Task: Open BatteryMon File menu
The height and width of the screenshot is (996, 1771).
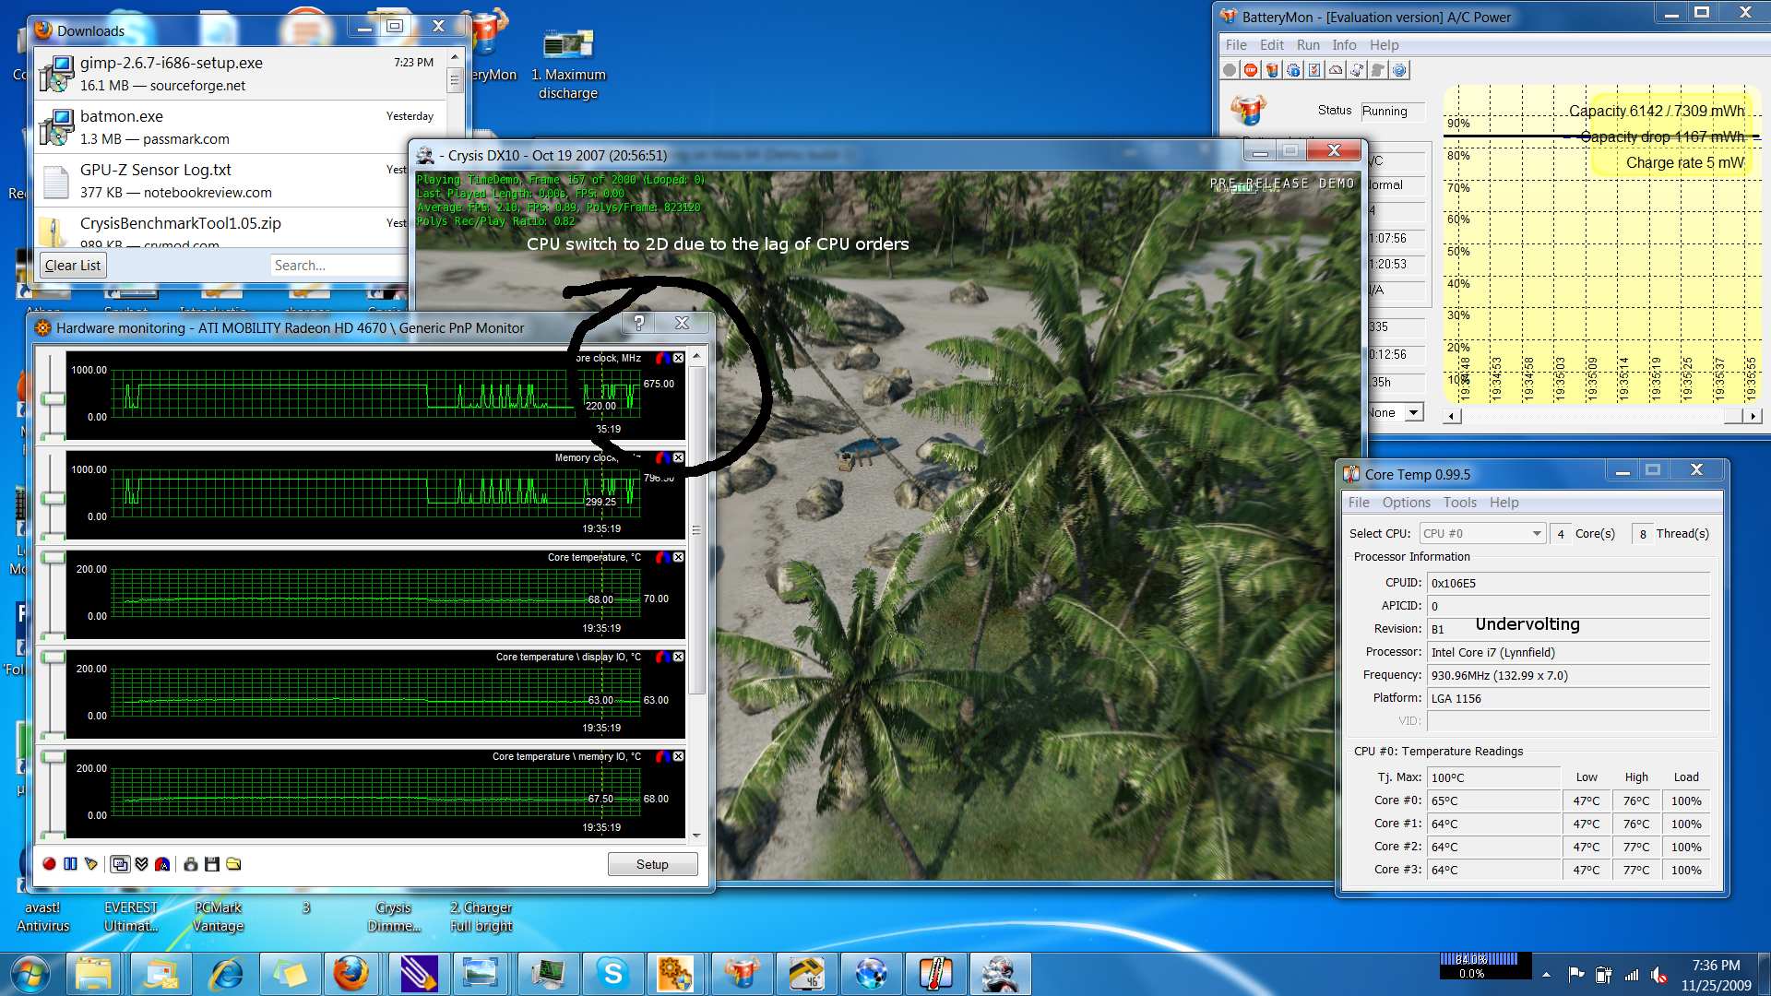Action: coord(1236,44)
